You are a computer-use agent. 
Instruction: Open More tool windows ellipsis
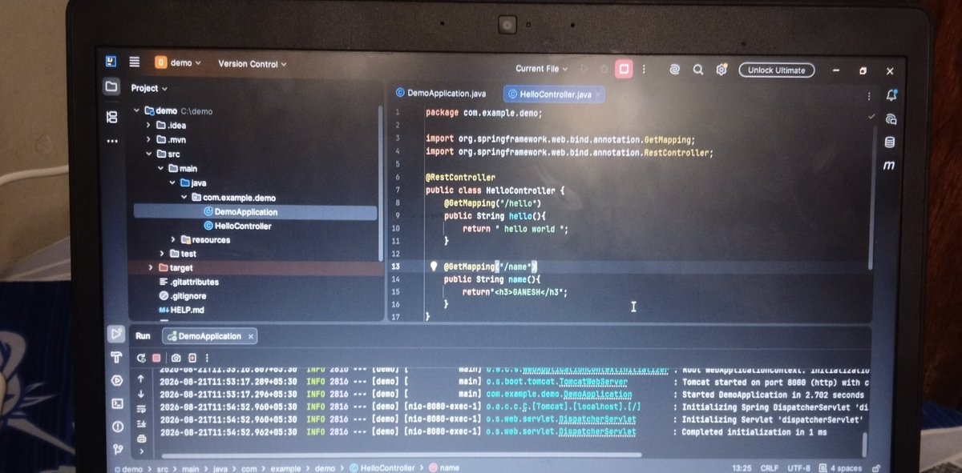(x=111, y=141)
